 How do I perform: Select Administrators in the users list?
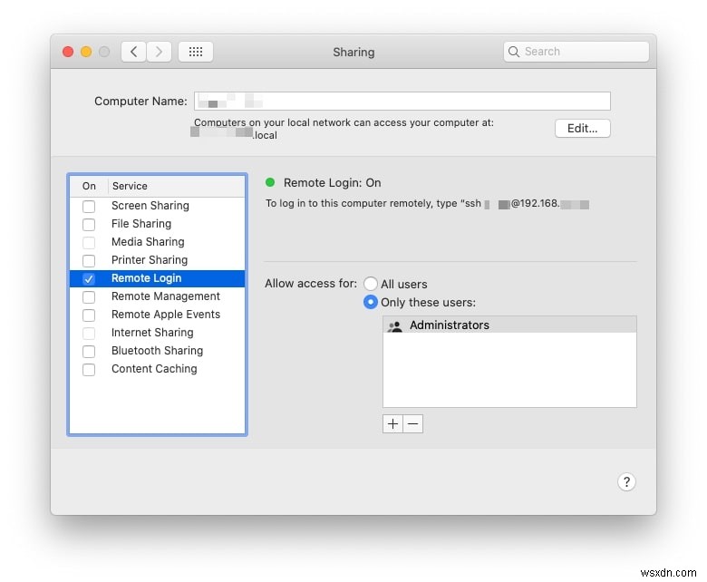pos(509,325)
